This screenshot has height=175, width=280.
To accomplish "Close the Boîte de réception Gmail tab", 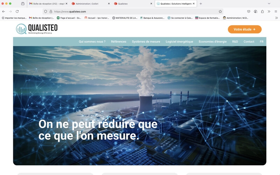I will (66, 3).
